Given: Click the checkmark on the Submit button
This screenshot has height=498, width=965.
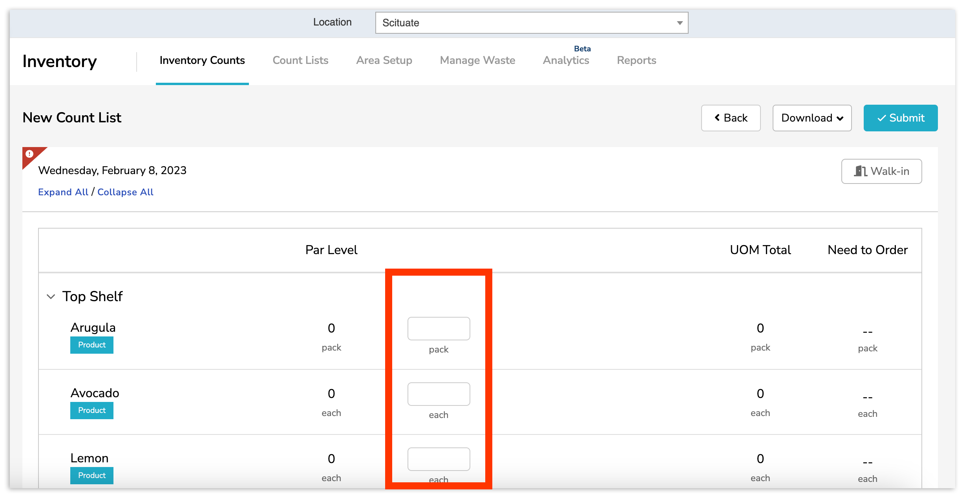Looking at the screenshot, I should pyautogui.click(x=882, y=118).
